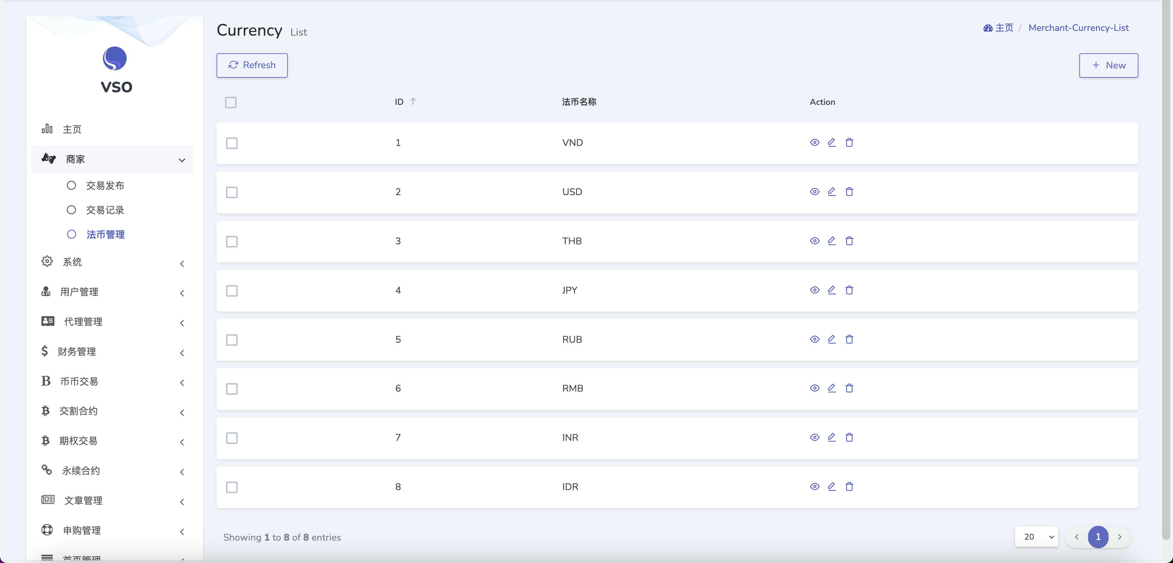1173x563 pixels.
Task: Click the edit icon for RUB
Action: pyautogui.click(x=832, y=339)
